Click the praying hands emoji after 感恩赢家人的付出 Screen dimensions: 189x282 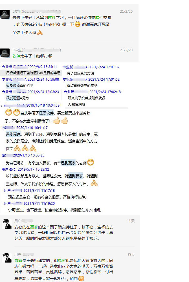pos(94,183)
